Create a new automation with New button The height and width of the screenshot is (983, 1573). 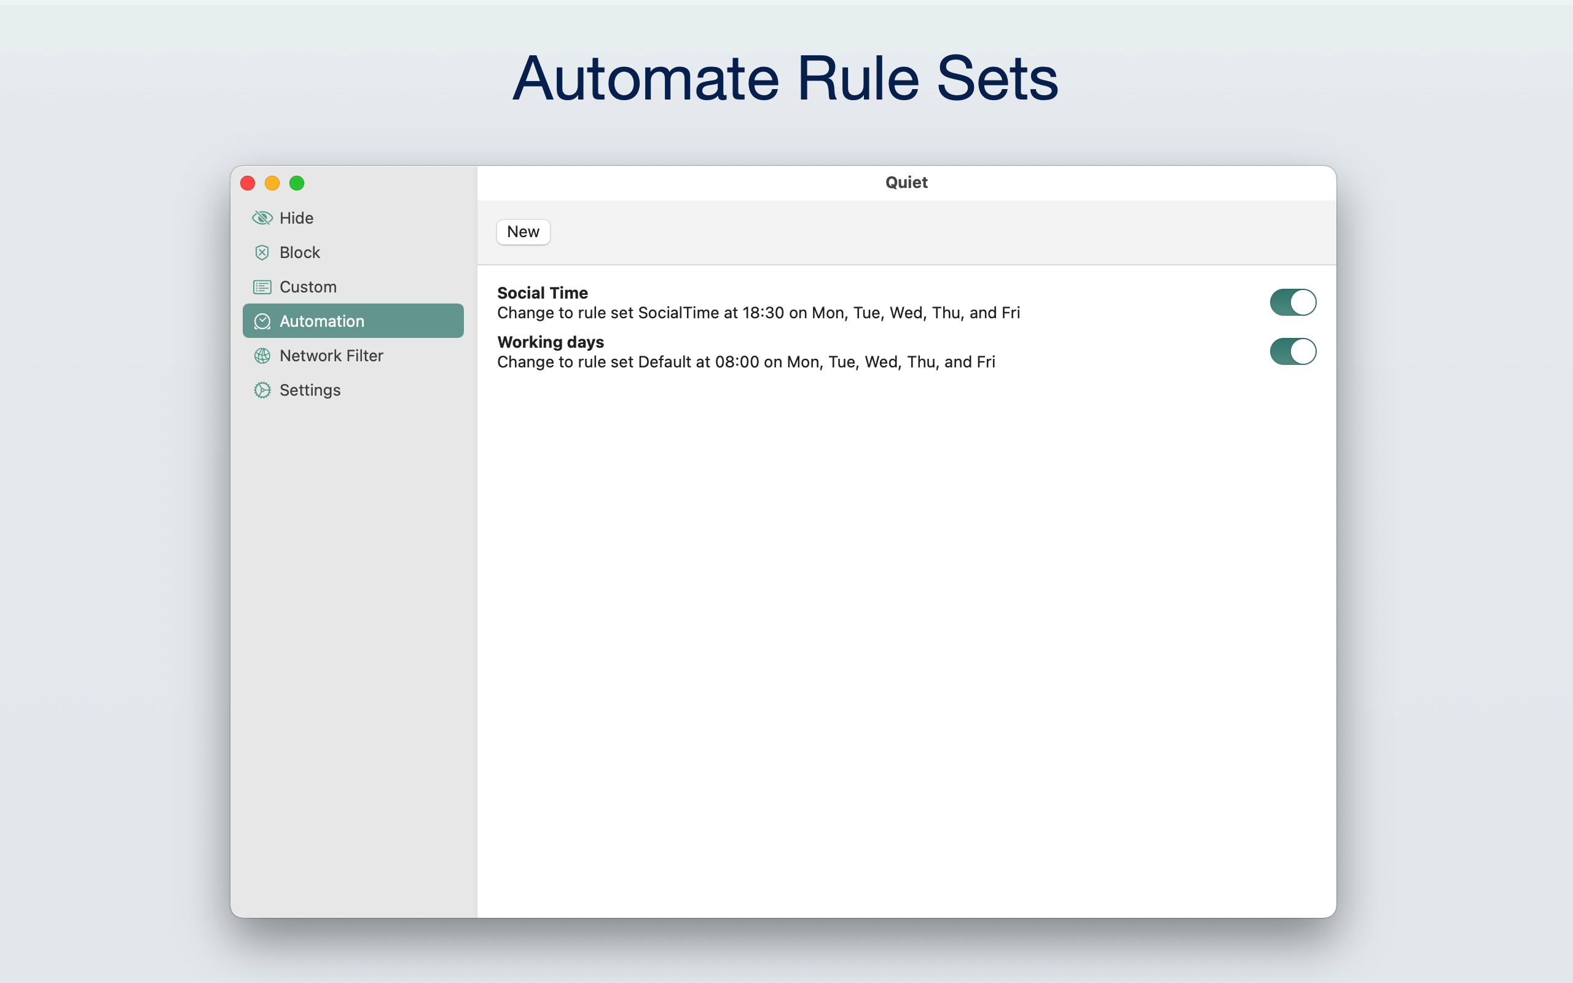click(523, 232)
